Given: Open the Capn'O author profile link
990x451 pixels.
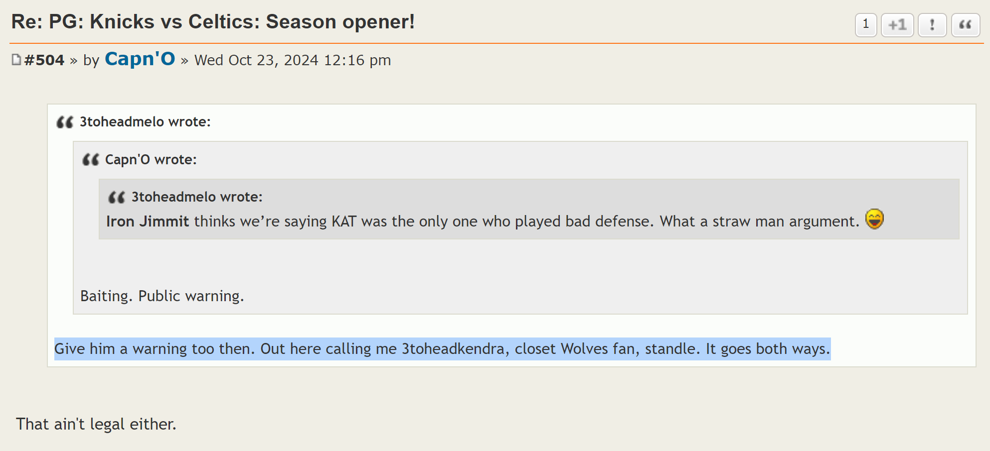Looking at the screenshot, I should [140, 59].
